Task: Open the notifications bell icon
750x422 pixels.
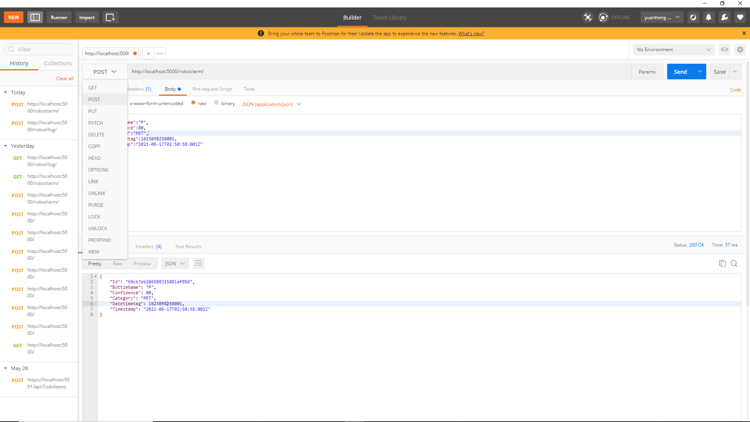Action: coord(709,17)
